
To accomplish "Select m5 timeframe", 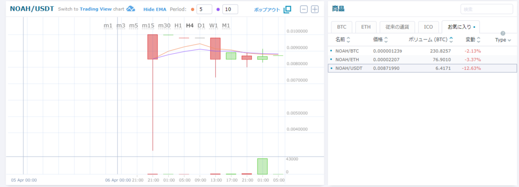I will 134,25.
